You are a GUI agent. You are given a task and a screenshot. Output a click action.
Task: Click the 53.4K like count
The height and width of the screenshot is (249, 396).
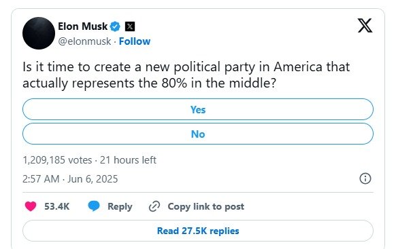click(x=57, y=206)
